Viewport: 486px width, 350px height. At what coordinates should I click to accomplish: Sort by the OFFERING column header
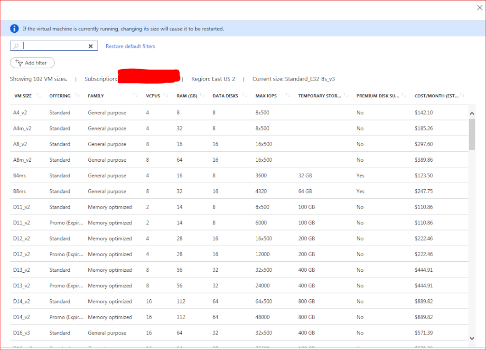click(60, 96)
